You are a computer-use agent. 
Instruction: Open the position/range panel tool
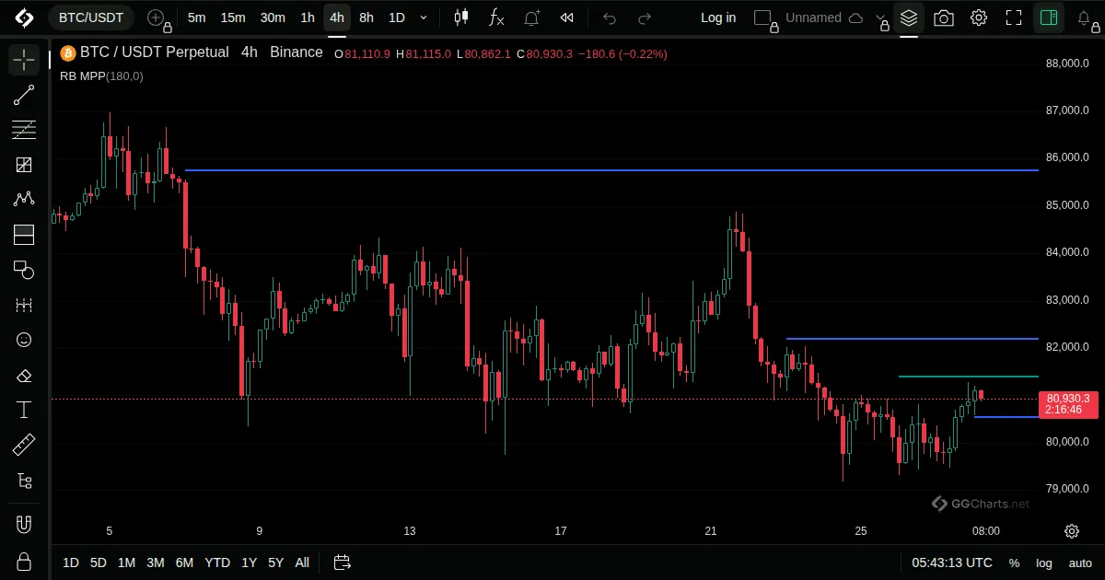[24, 235]
